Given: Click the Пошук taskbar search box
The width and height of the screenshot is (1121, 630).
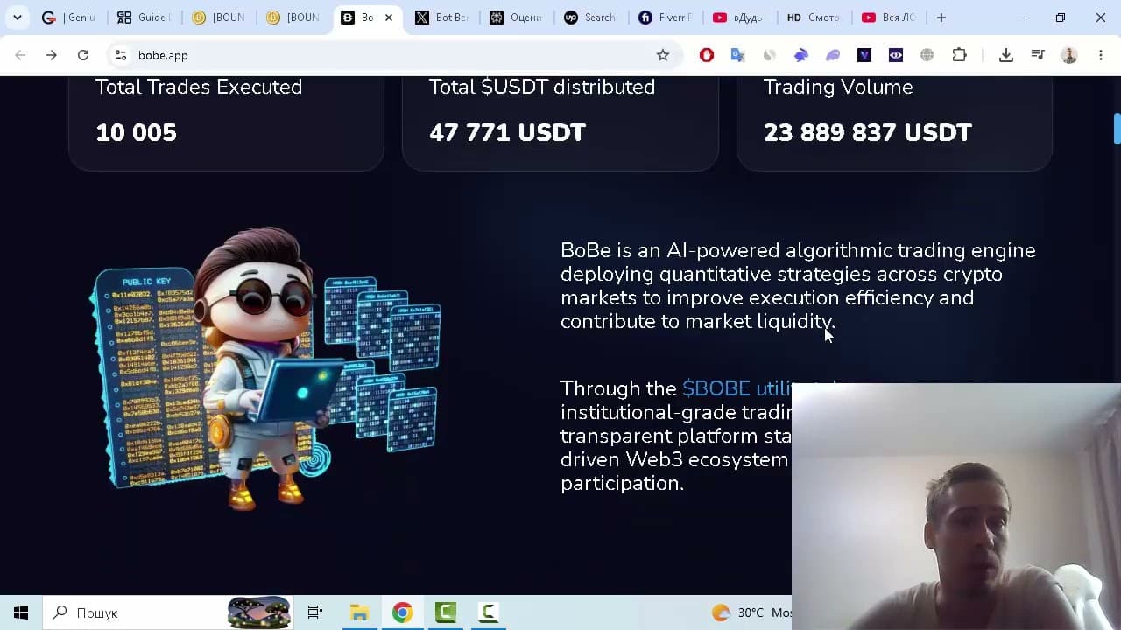Looking at the screenshot, I should tap(168, 612).
